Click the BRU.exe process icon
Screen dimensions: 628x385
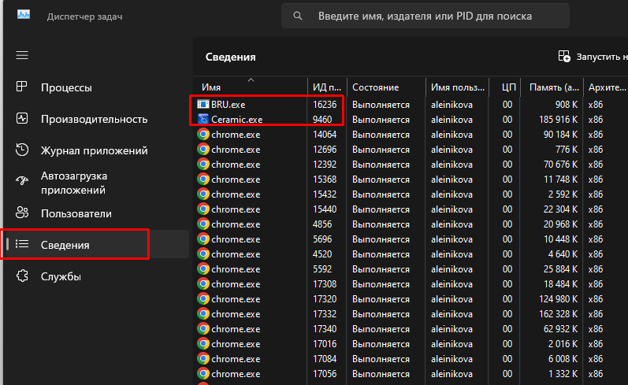tap(203, 104)
